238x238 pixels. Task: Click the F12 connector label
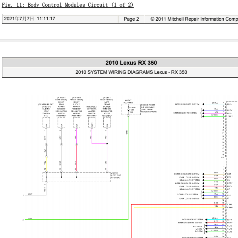tap(223, 157)
